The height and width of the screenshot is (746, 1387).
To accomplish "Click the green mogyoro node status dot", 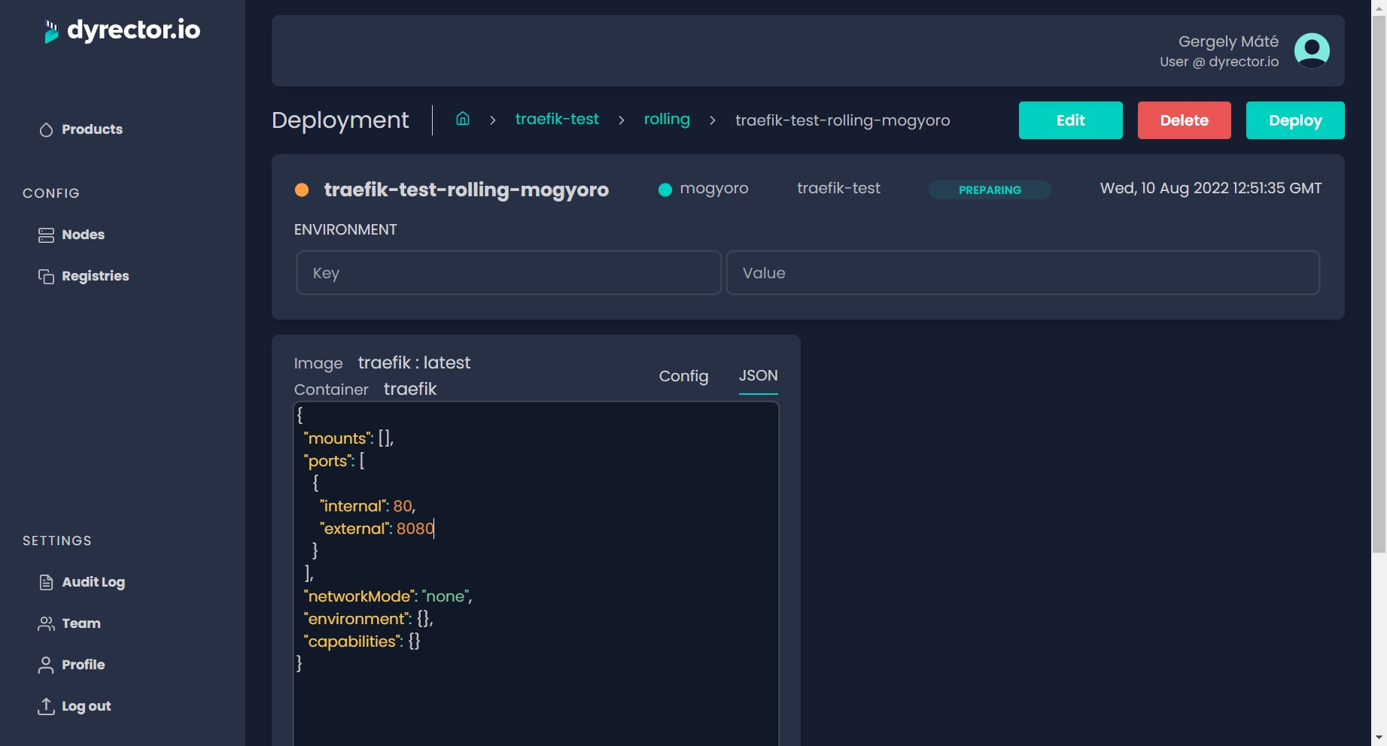I will pyautogui.click(x=665, y=190).
